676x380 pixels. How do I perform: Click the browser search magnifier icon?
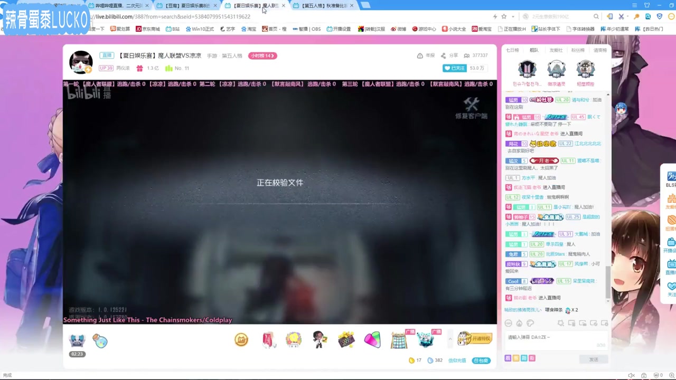pos(596,17)
